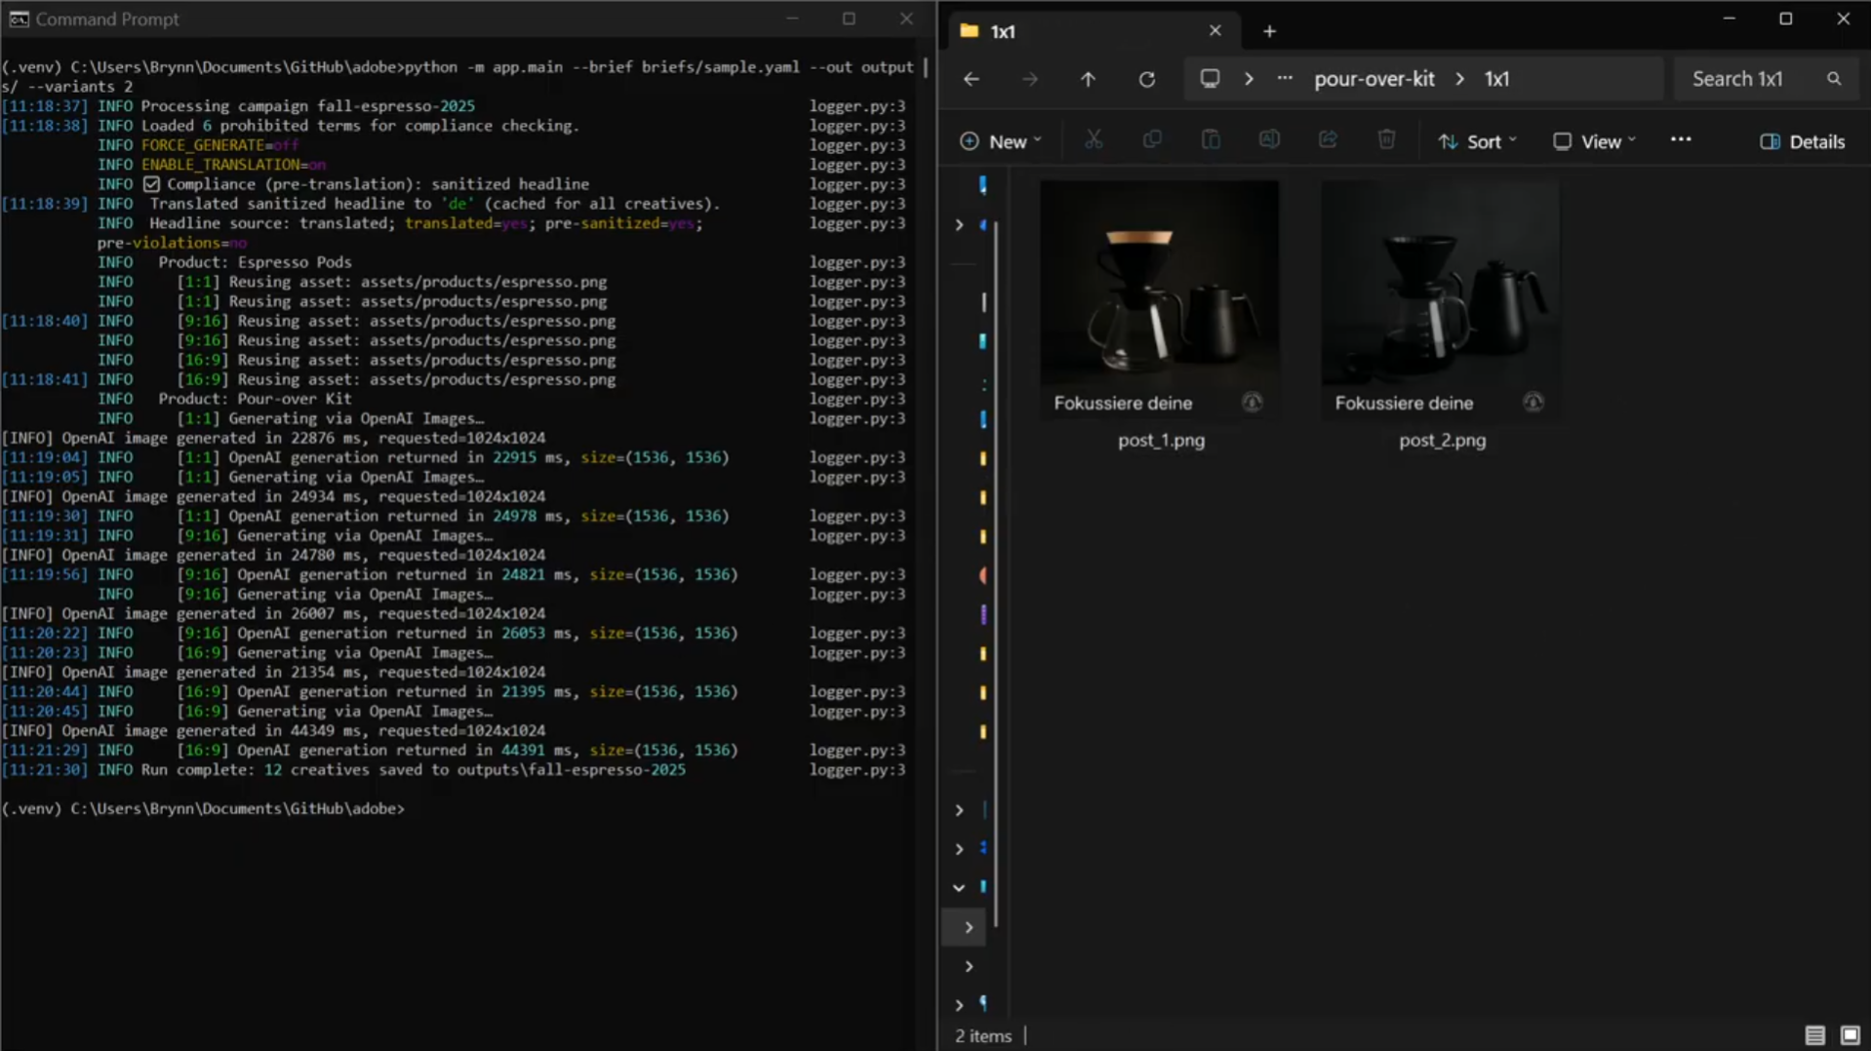Close the 1x1 tab

[1214, 31]
